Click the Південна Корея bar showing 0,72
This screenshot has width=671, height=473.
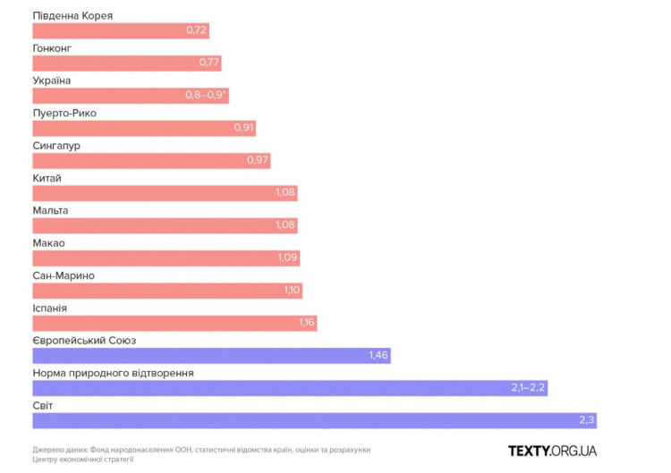click(x=121, y=30)
